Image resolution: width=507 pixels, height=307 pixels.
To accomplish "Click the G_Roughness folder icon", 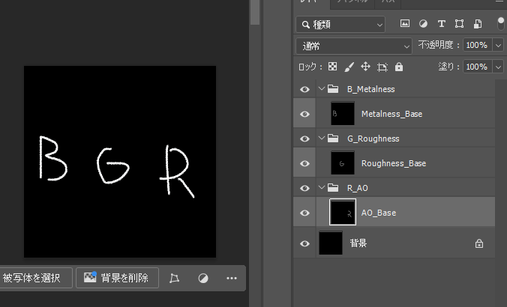I will pos(333,139).
